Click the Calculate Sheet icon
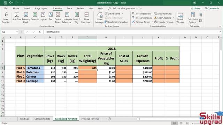 (201, 21)
